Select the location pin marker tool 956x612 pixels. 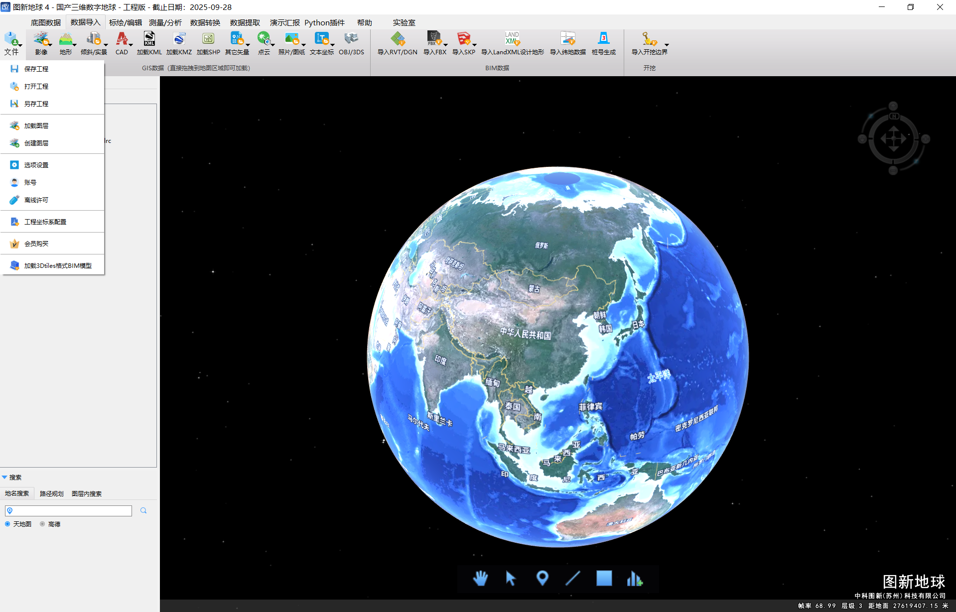click(x=542, y=578)
